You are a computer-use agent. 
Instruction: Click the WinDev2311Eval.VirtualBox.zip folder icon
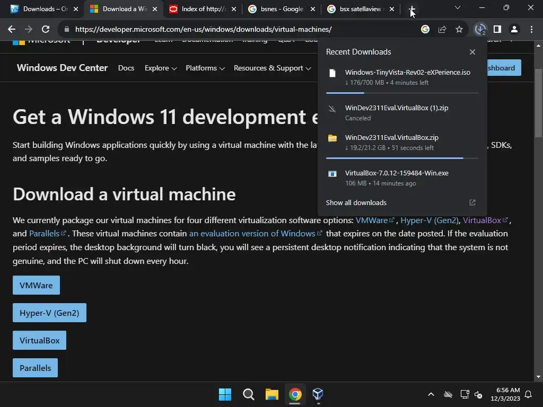coord(332,138)
